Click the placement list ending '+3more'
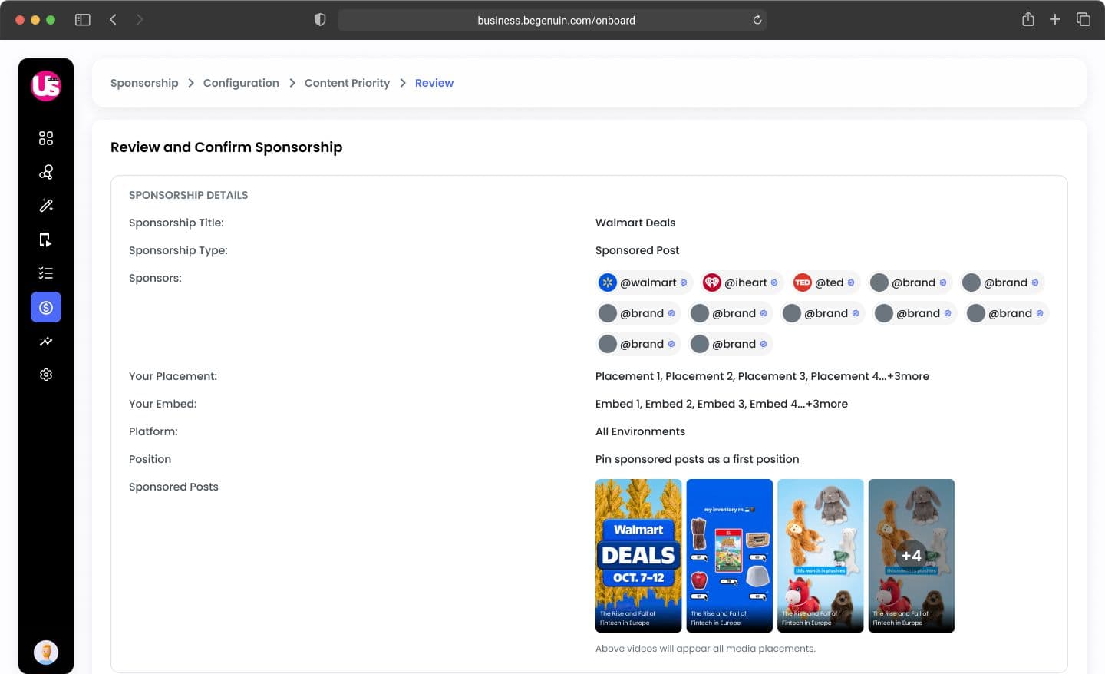Viewport: 1105px width, 674px height. coord(762,376)
